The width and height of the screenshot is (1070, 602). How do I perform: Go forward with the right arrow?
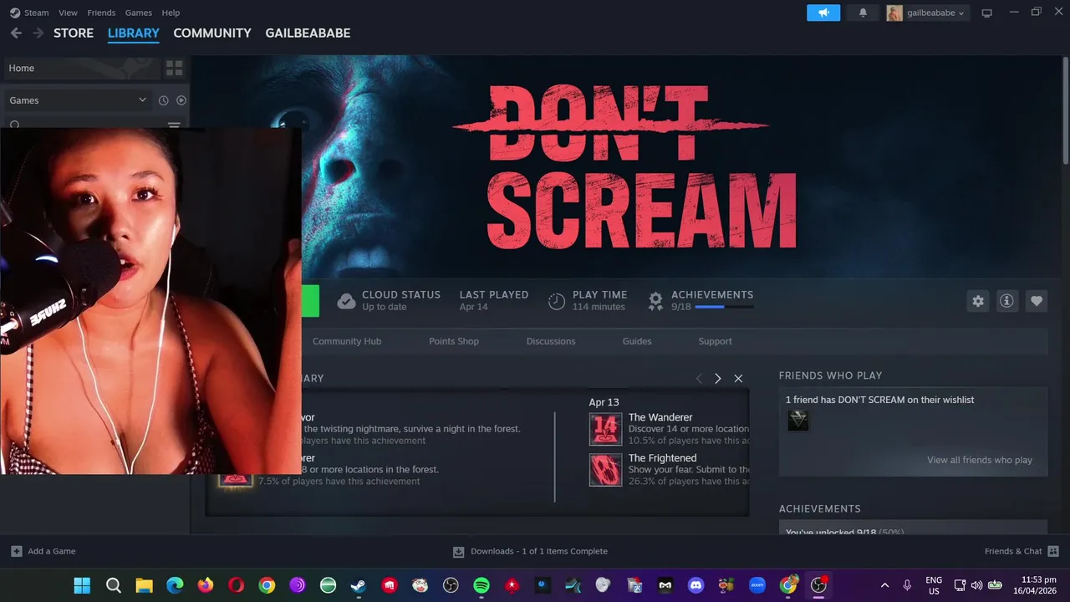(38, 33)
